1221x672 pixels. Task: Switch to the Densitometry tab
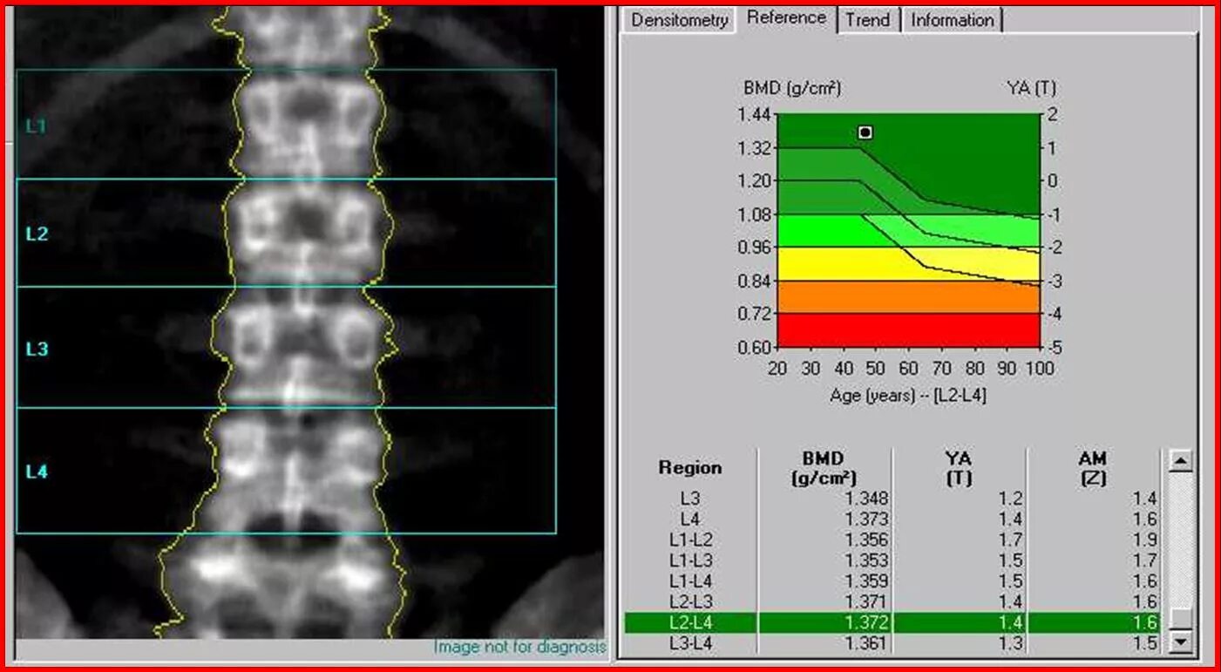tap(680, 20)
